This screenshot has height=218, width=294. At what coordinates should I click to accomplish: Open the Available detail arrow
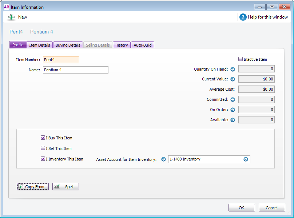[232, 120]
